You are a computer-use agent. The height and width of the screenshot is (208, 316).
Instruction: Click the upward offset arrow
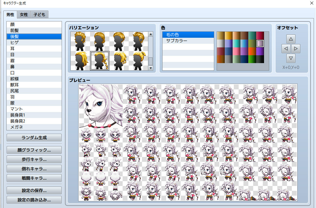tap(291, 39)
